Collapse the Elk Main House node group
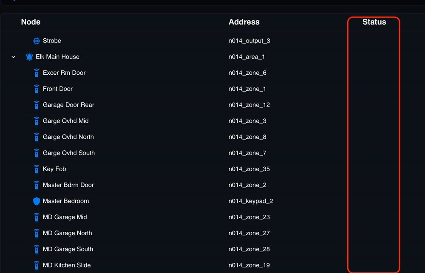 click(13, 56)
